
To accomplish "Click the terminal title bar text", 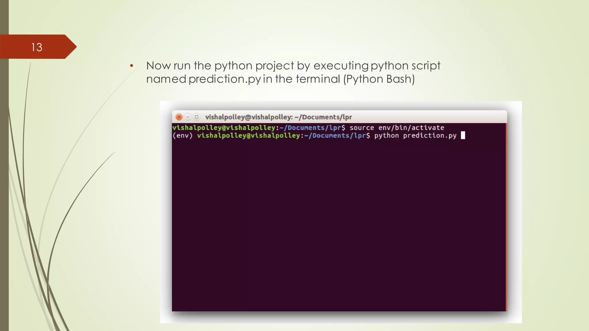I will pos(278,117).
